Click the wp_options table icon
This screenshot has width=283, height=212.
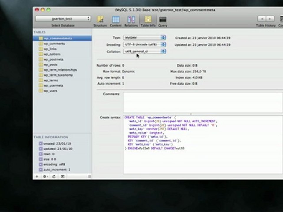tap(41, 54)
